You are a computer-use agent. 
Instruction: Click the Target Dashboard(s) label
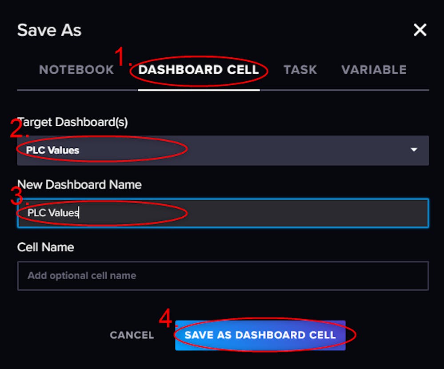coord(72,122)
